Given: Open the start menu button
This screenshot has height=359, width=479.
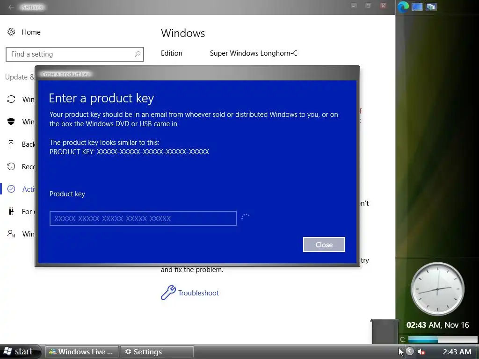Looking at the screenshot, I should [x=19, y=352].
